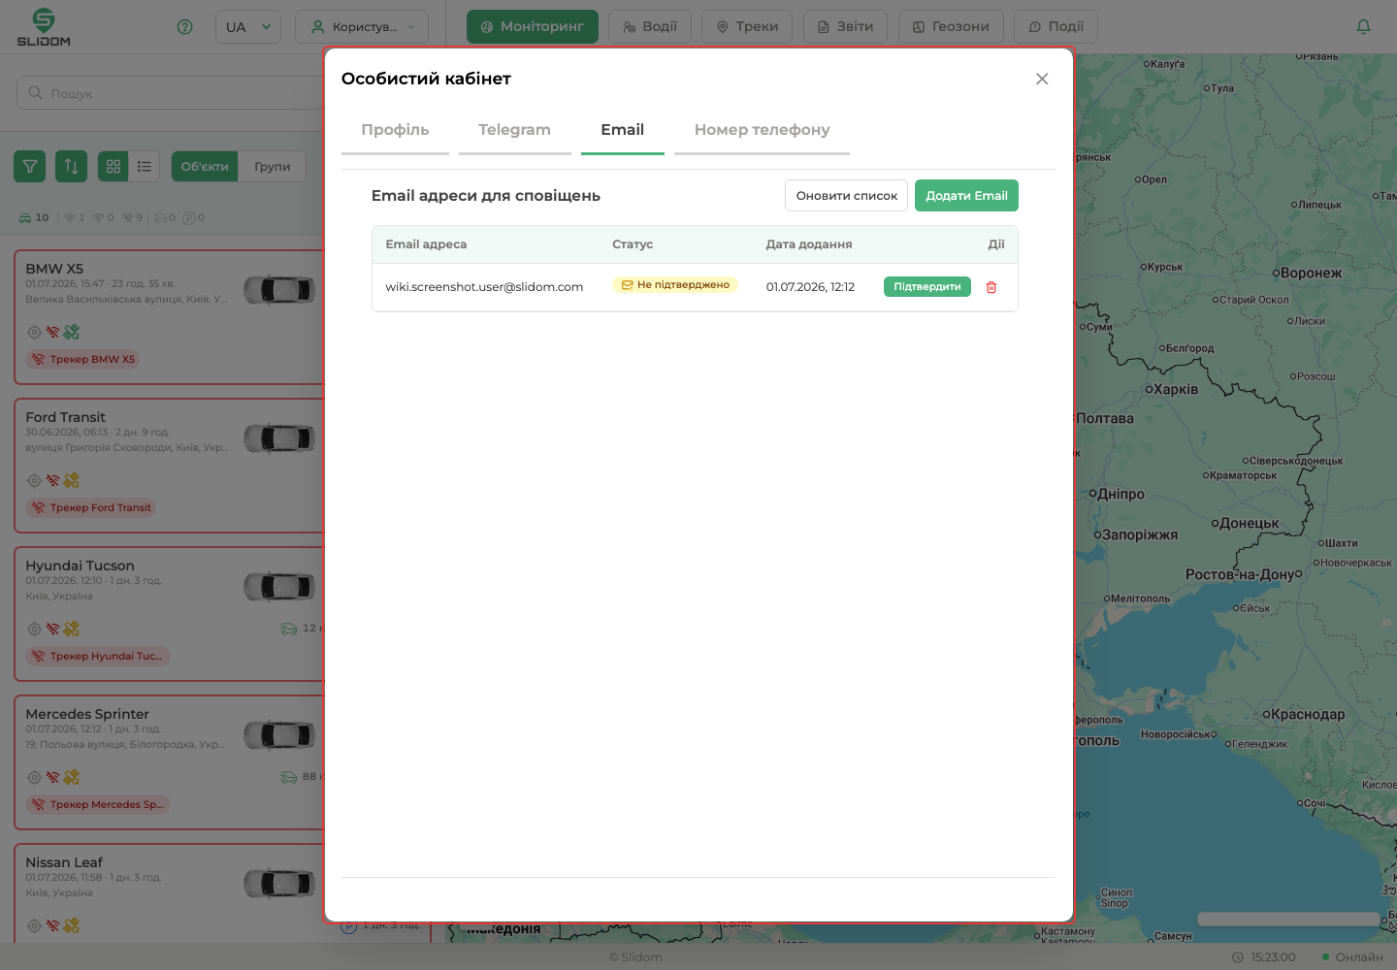The width and height of the screenshot is (1397, 970).
Task: Click the Slidom logo
Action: [x=44, y=27]
